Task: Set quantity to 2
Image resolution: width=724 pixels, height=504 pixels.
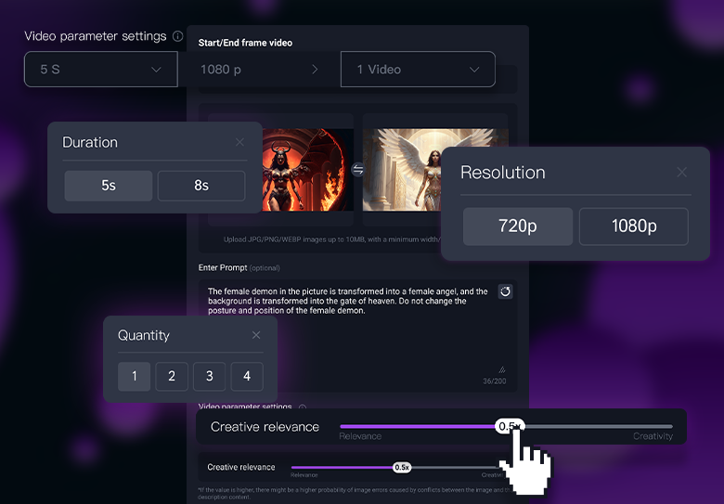Action: click(x=172, y=376)
